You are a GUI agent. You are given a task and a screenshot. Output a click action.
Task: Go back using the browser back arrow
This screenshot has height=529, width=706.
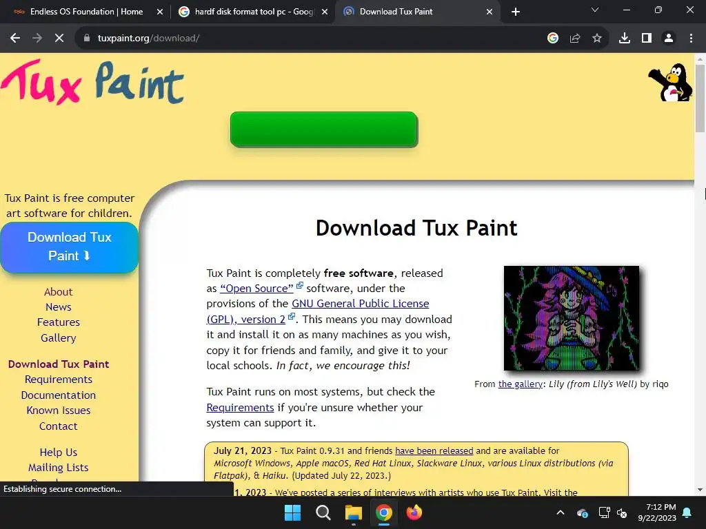[x=15, y=39]
